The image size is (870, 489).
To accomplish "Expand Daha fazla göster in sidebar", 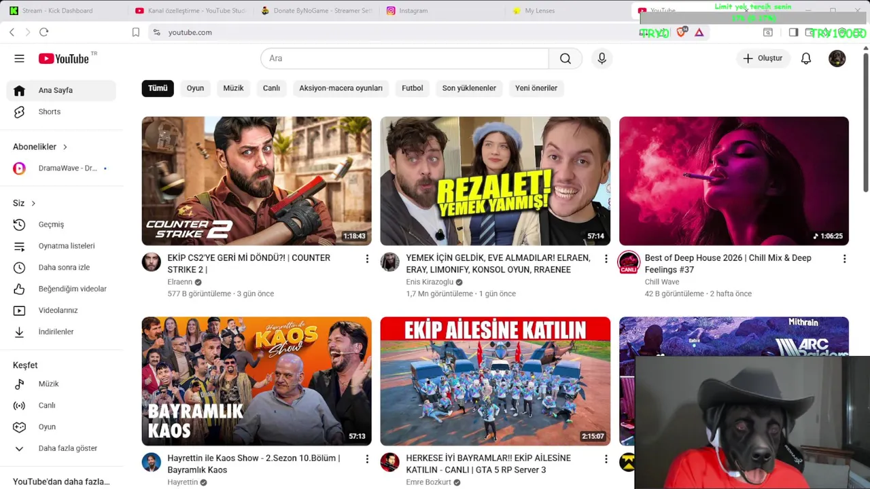I will pos(61,448).
